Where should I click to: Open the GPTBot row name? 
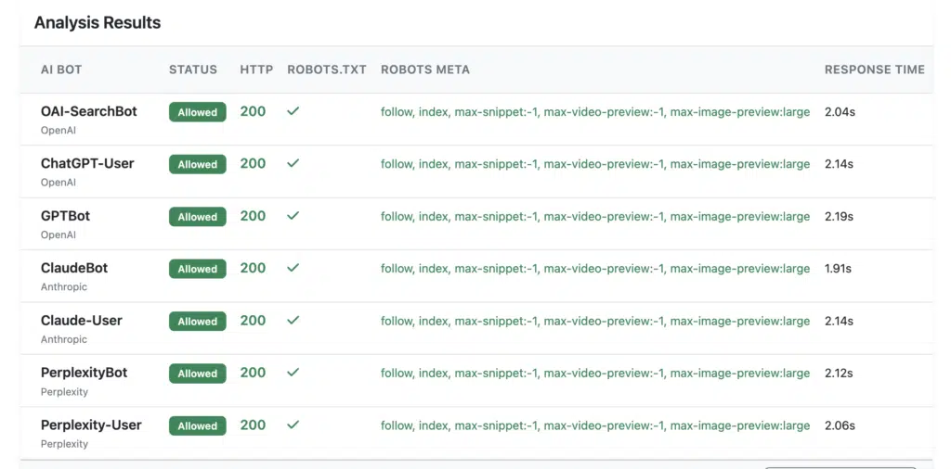(66, 216)
